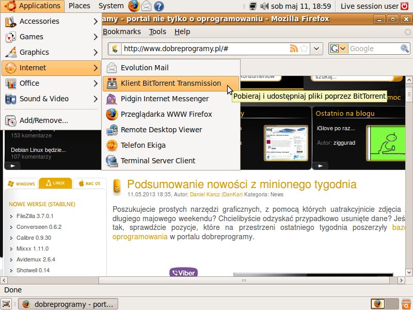Open Avidemux 2.6.4 link
This screenshot has width=413, height=310.
tap(36, 259)
